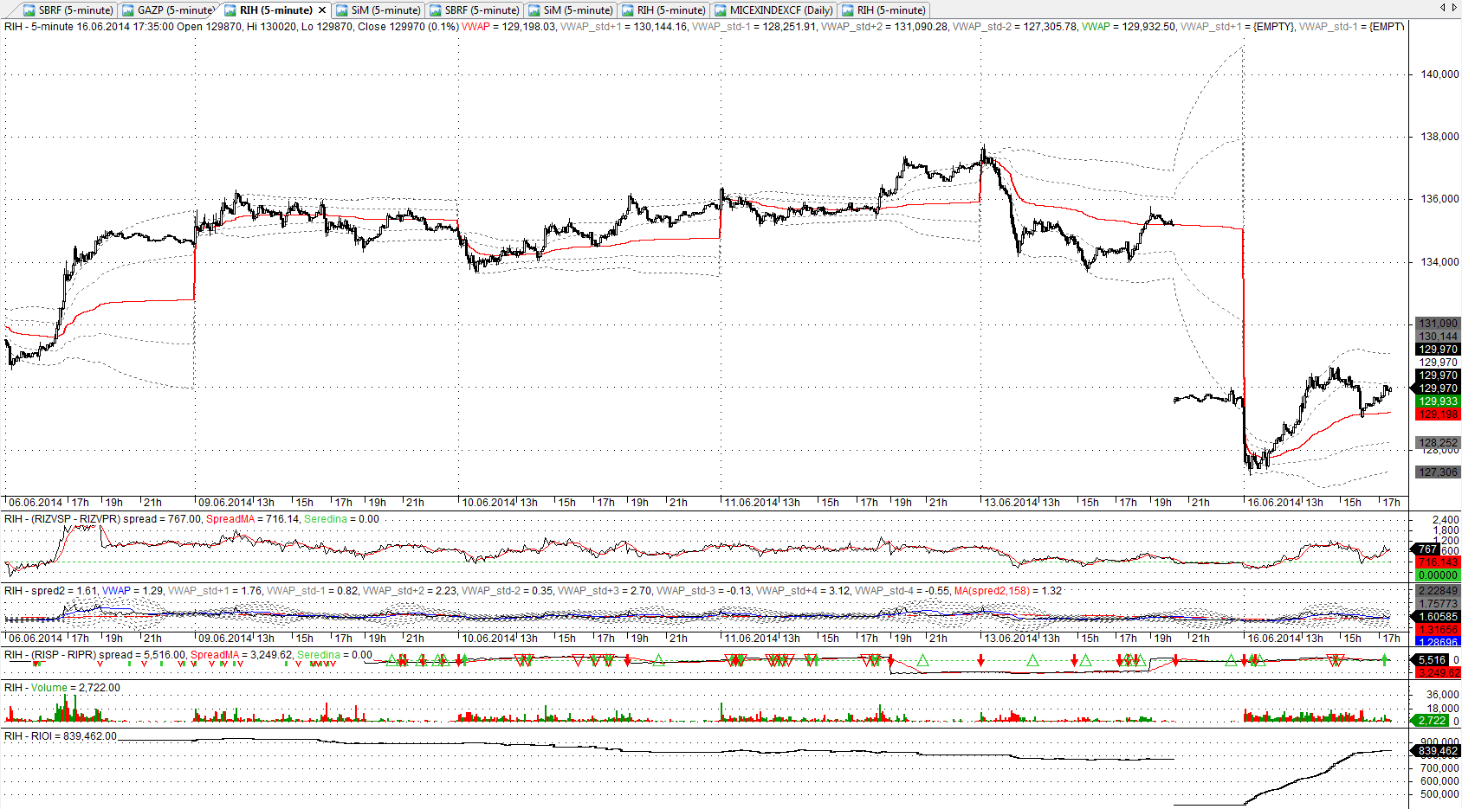Viewport: 1462px width, 809px height.
Task: Click 09.06.2014 on the main chart time axis
Action: click(225, 503)
